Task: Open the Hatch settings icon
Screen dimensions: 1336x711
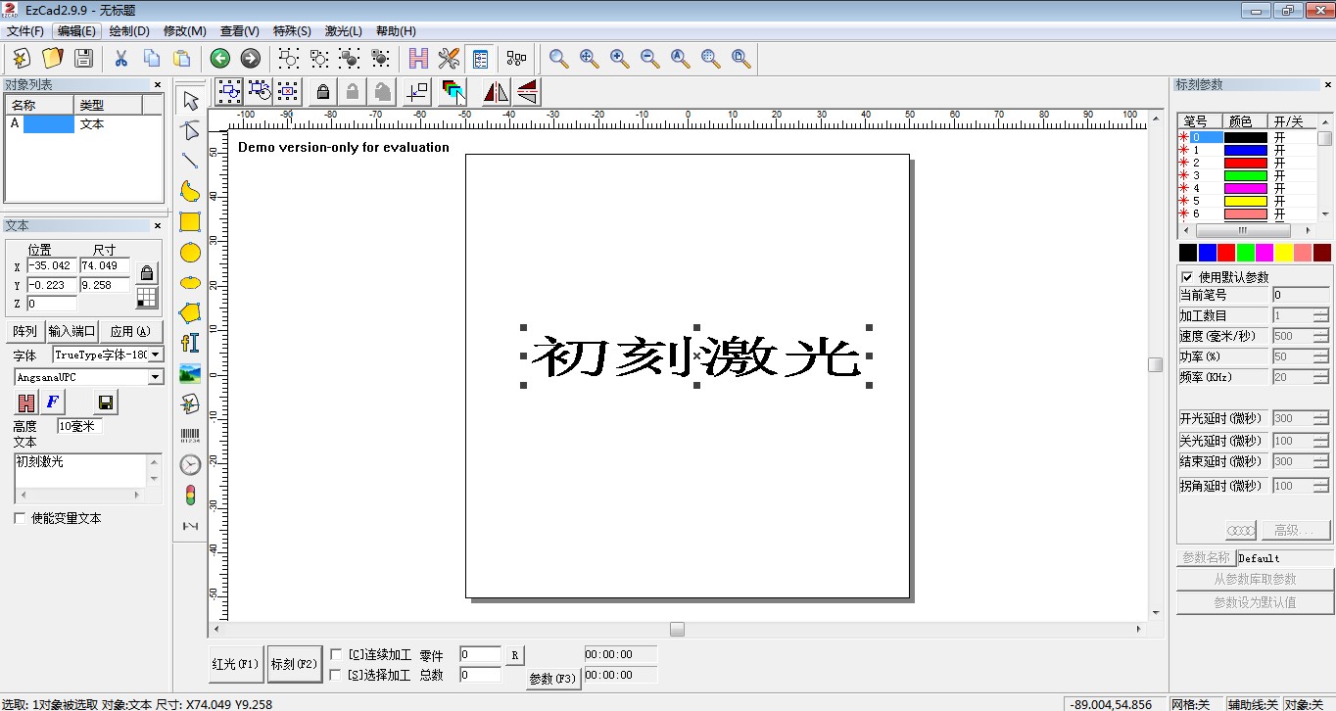Action: tap(417, 58)
